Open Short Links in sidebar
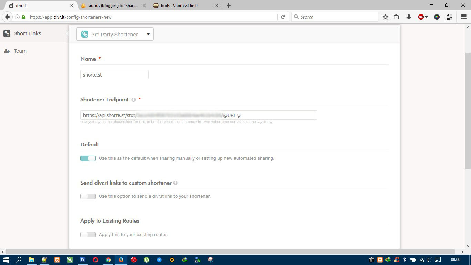471x265 pixels. [x=27, y=33]
